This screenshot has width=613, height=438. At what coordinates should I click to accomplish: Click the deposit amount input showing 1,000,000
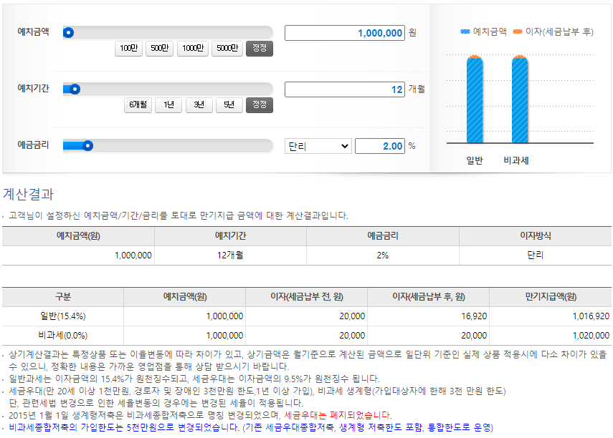point(344,32)
